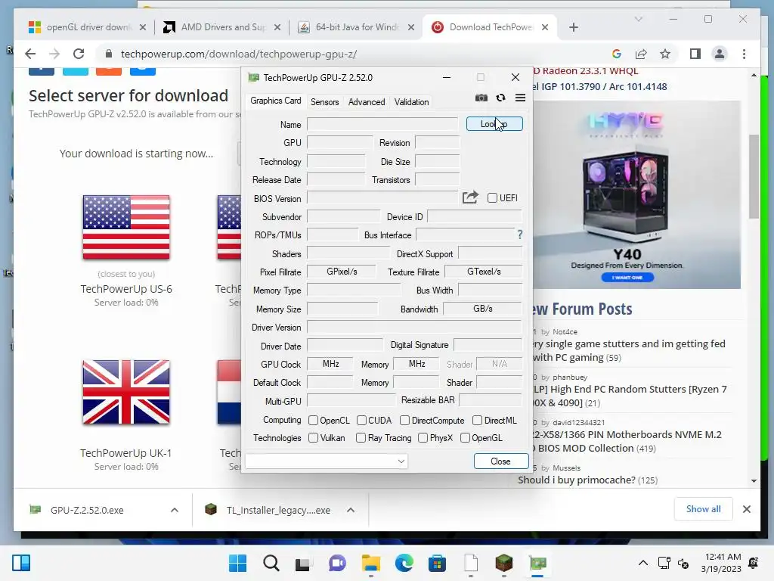
Task: Switch to the Validation tab
Action: coord(411,102)
